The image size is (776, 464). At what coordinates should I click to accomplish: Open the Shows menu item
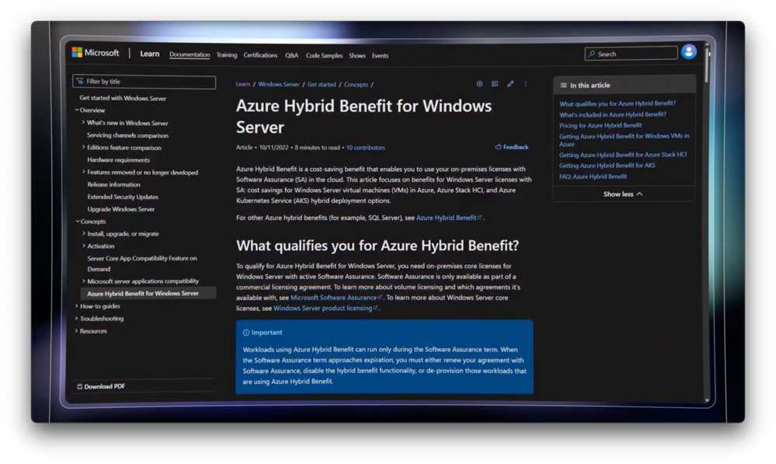coord(357,55)
